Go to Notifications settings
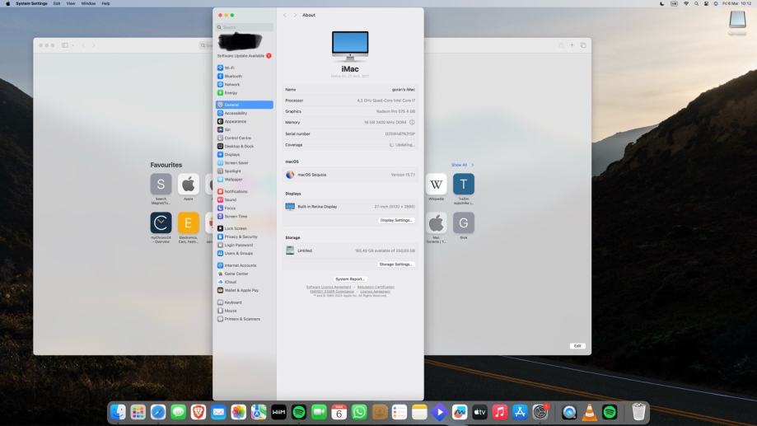757x426 pixels. [236, 191]
